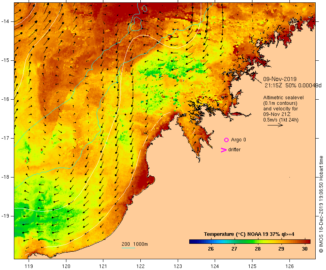Screen dimensions: 326x270
Task: Click the 'Altimetric sealevel' label
Action: pyautogui.click(x=283, y=98)
